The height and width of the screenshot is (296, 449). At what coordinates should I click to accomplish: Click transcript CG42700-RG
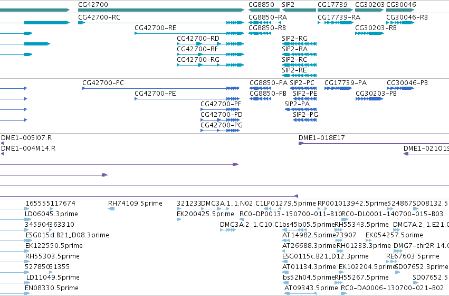(x=198, y=60)
